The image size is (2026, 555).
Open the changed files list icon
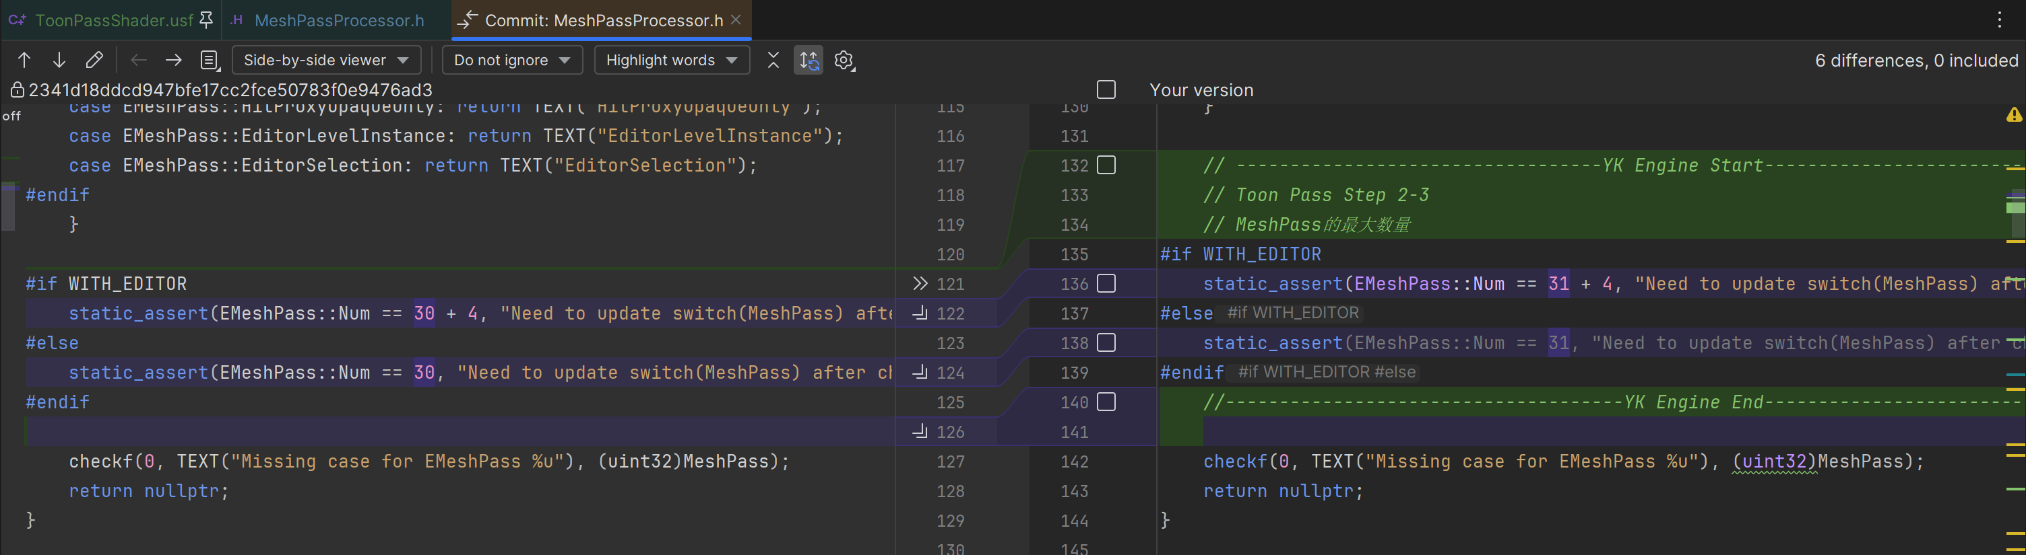click(x=210, y=61)
